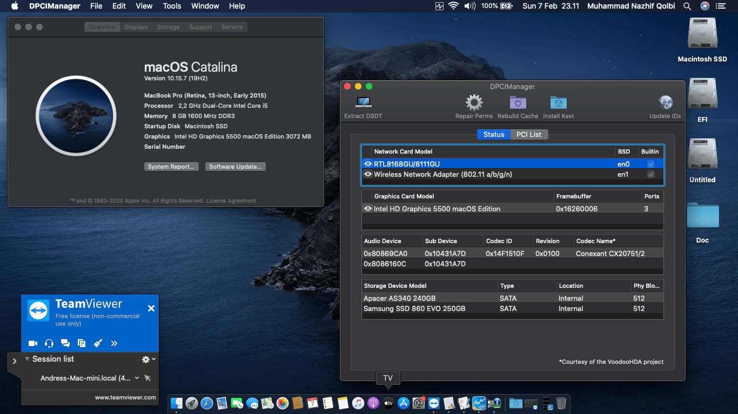
Task: Toggle eye icon for RTL8168GU/8111GU row
Action: 368,164
